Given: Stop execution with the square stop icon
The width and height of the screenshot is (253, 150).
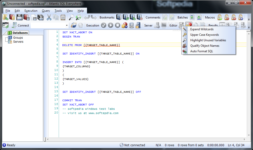Looking at the screenshot, I should pos(117,25).
